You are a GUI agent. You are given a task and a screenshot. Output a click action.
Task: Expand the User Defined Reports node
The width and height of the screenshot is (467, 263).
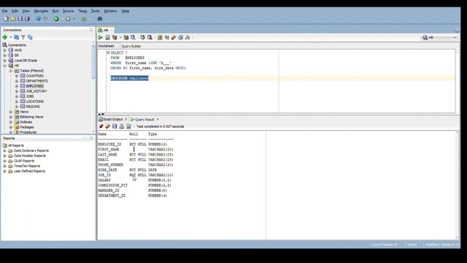5,171
